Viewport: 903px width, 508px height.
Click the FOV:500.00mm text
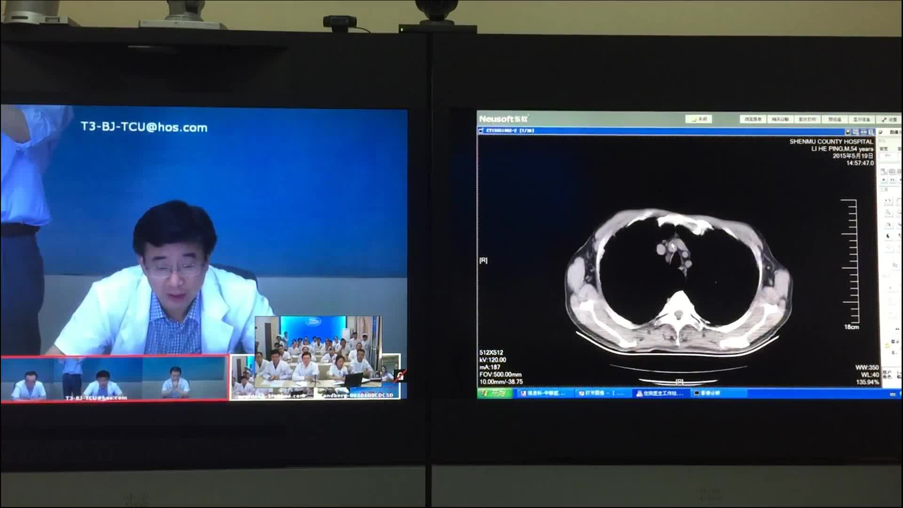click(500, 374)
